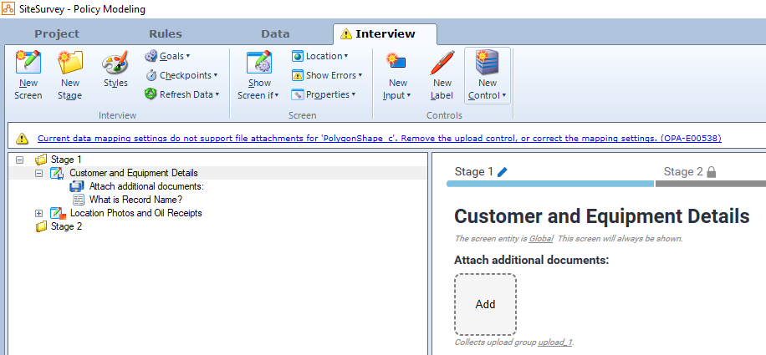Click the 'Attach additional documents:' label in preview
Screen dimensions: 766x355
click(x=532, y=260)
